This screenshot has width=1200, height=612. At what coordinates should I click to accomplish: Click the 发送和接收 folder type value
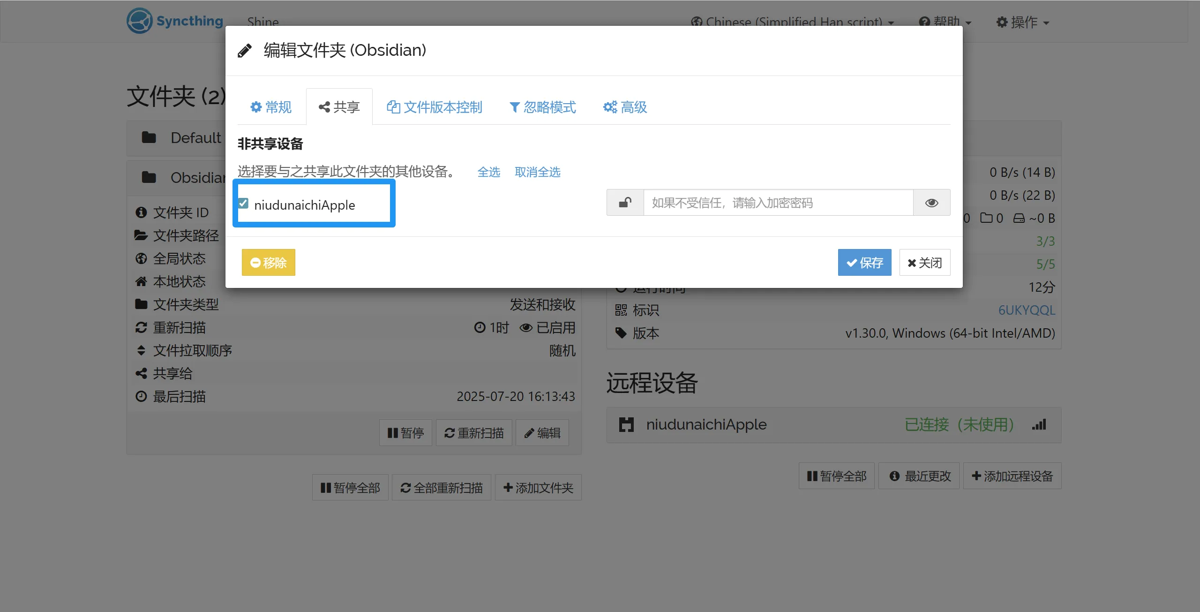pos(542,304)
